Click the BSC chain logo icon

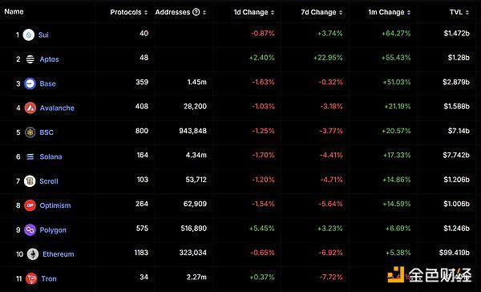[x=30, y=132]
